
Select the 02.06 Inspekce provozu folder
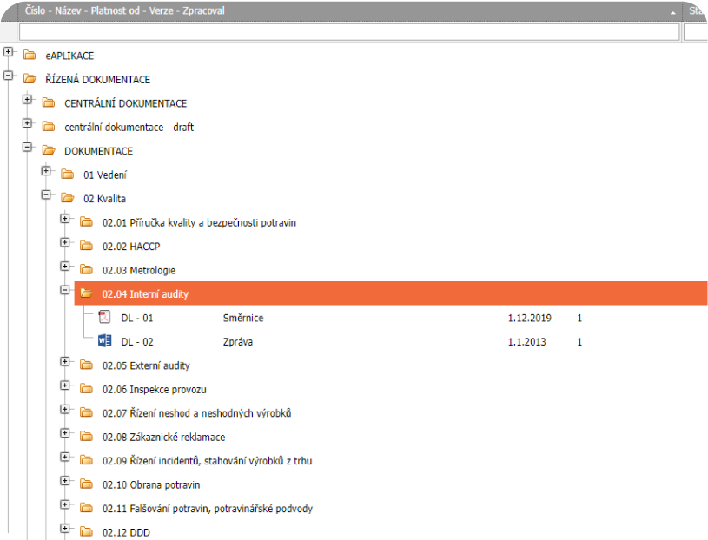pyautogui.click(x=154, y=390)
